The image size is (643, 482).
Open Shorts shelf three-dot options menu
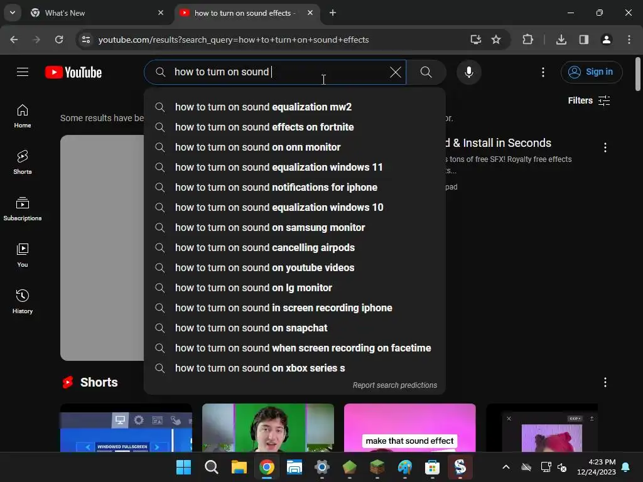tap(605, 382)
